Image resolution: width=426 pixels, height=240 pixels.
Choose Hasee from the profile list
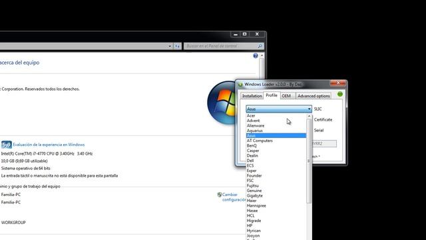(x=276, y=211)
